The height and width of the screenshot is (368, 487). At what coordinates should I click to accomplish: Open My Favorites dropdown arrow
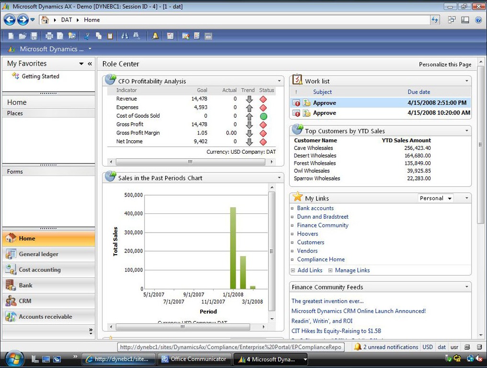coord(81,64)
